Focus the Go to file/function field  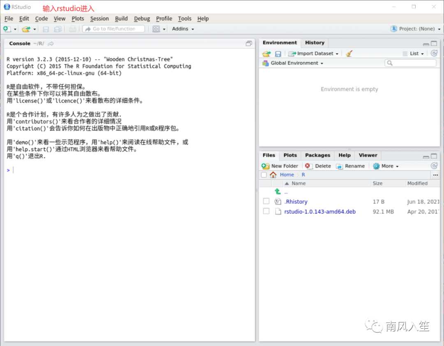coord(113,29)
